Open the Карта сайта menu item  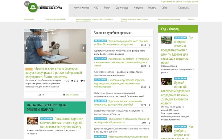click(x=184, y=8)
